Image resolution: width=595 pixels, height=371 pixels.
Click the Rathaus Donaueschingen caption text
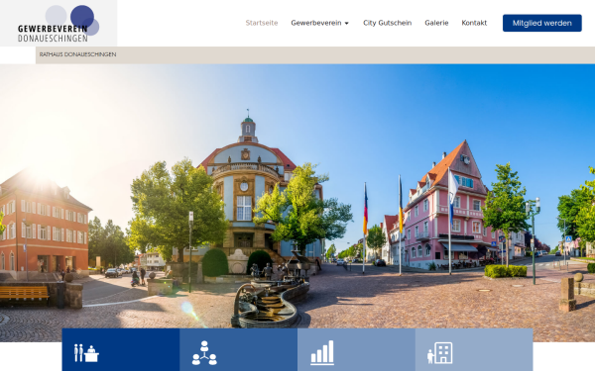pos(77,54)
